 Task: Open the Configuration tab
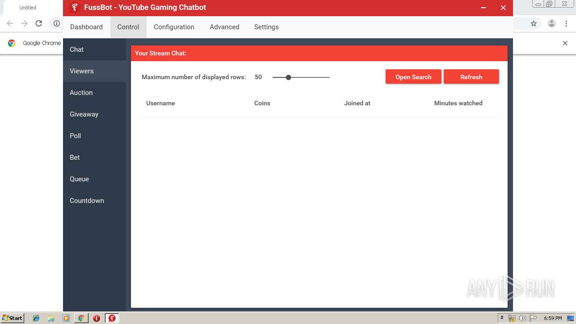174,27
